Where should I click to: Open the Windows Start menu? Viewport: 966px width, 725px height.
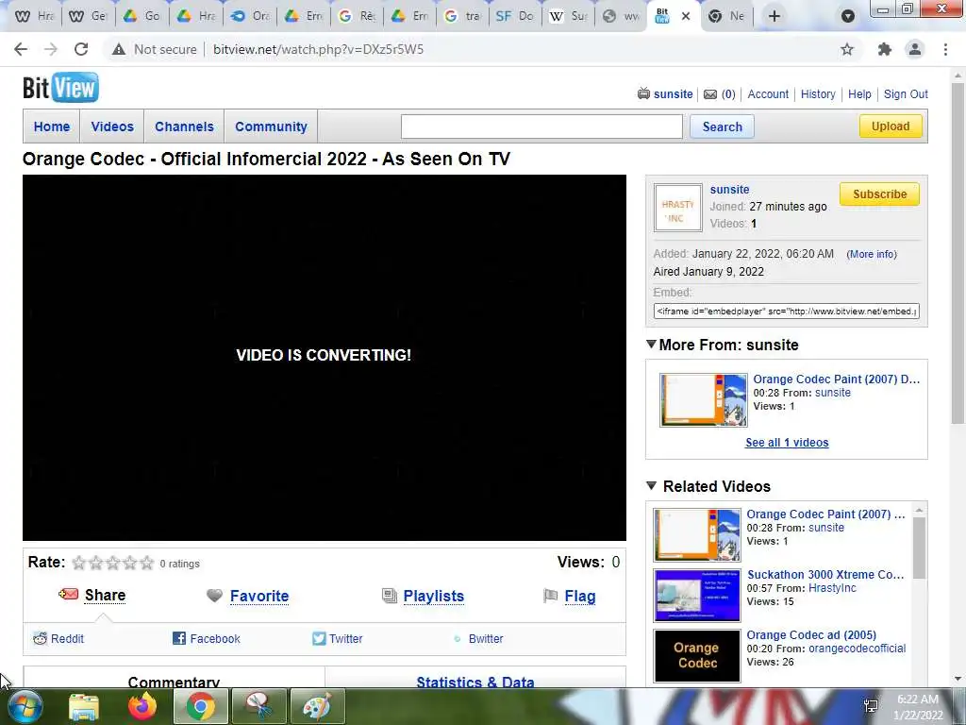25,706
